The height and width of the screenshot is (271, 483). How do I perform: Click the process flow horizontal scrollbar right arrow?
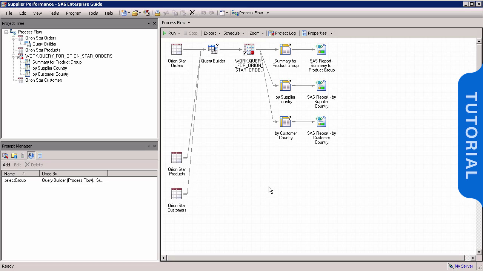pos(473,258)
